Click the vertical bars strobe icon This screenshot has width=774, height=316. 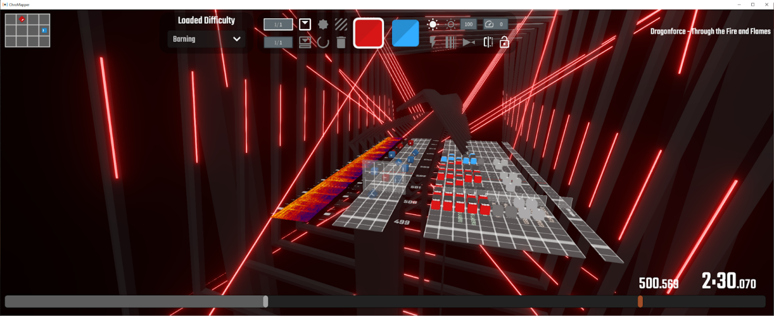pyautogui.click(x=451, y=42)
